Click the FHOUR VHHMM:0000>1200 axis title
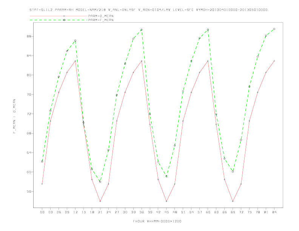This screenshot has width=299, height=231. coord(157,221)
